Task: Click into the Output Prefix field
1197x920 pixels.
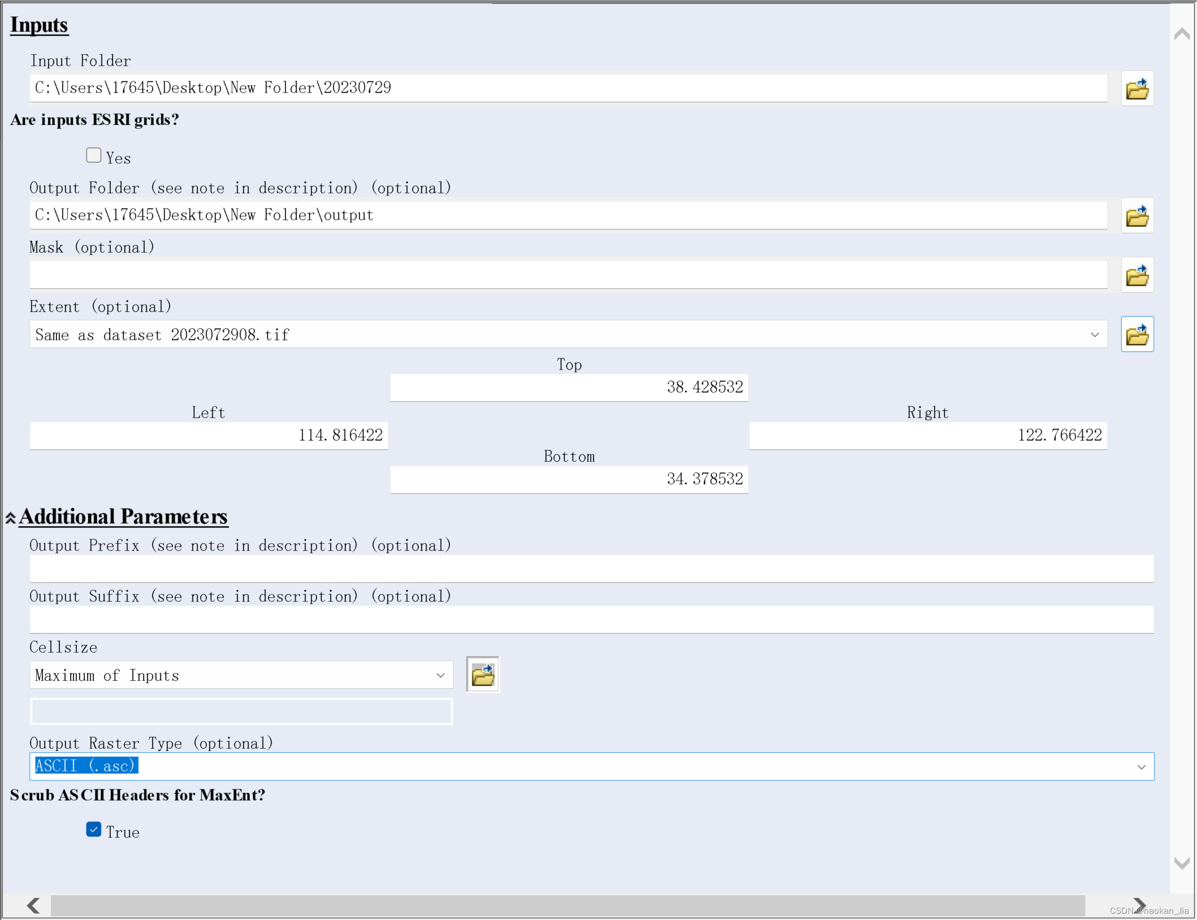Action: [591, 569]
